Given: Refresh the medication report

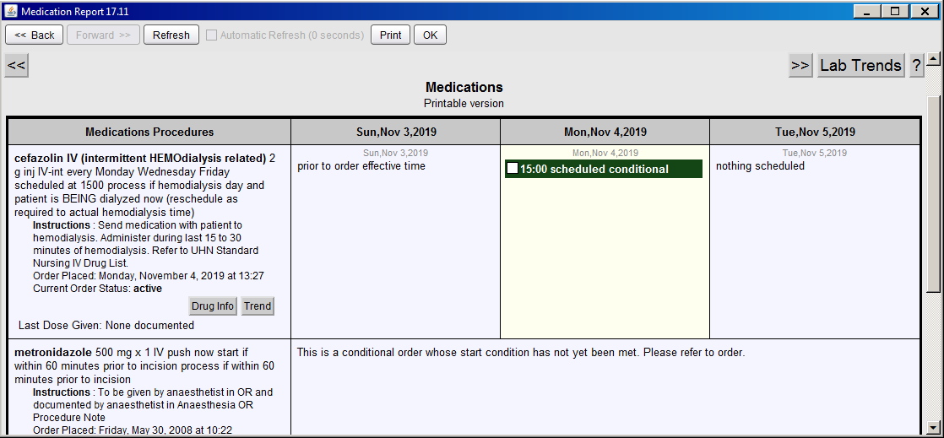Looking at the screenshot, I should click(x=171, y=35).
